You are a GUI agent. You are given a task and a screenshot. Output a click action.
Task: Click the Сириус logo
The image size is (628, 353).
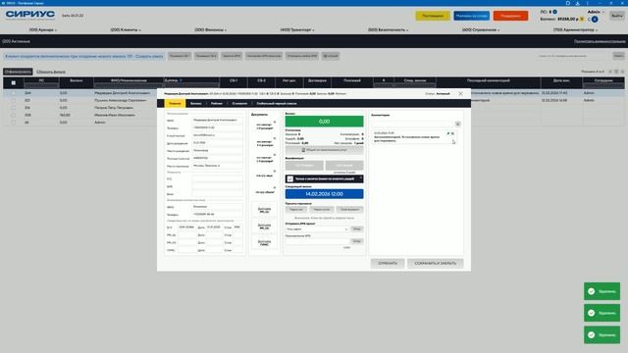(30, 15)
